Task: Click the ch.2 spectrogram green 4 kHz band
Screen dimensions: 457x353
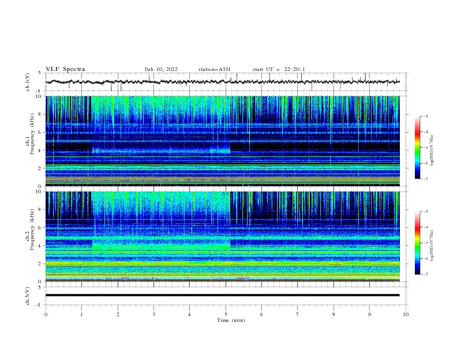Action: 162,247
